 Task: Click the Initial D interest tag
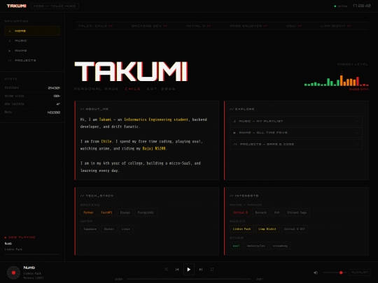click(240, 212)
